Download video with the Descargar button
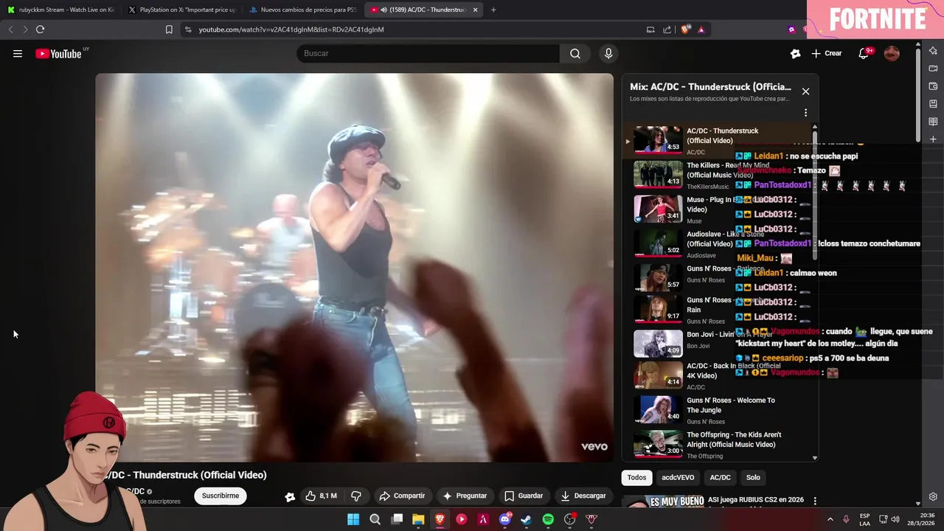 [583, 496]
